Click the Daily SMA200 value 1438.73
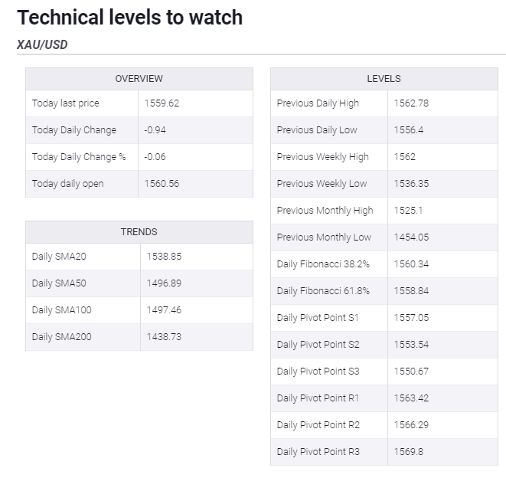This screenshot has width=506, height=478. 164,337
